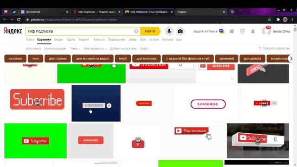The height and width of the screenshot is (167, 297).
Task: Open the Маркет section
Action: 84,39
